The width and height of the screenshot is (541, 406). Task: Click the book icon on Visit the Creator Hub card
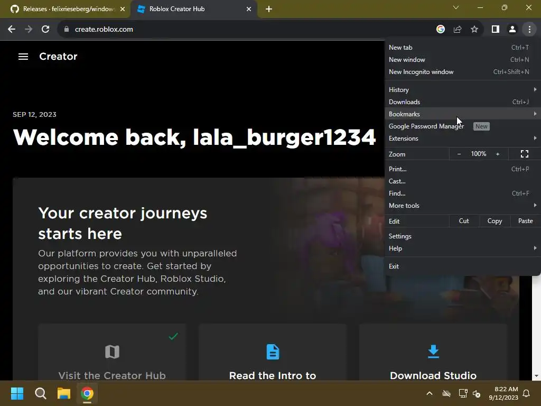(x=112, y=352)
